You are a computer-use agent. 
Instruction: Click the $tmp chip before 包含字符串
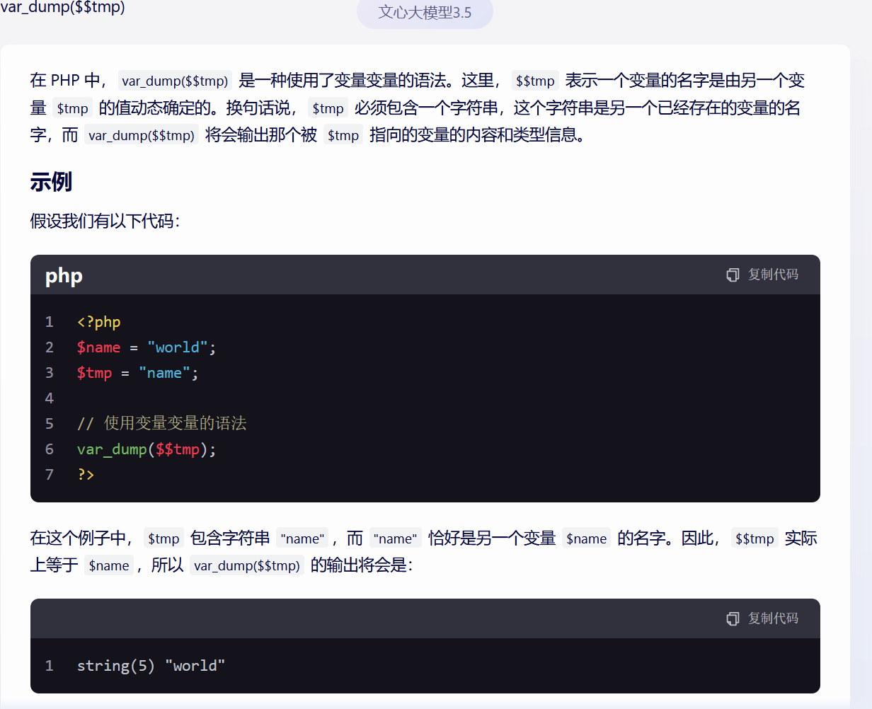pos(163,538)
